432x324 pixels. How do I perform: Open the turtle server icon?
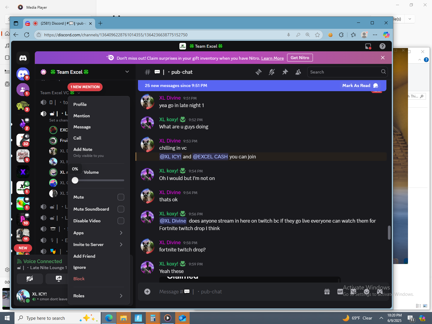(23, 105)
